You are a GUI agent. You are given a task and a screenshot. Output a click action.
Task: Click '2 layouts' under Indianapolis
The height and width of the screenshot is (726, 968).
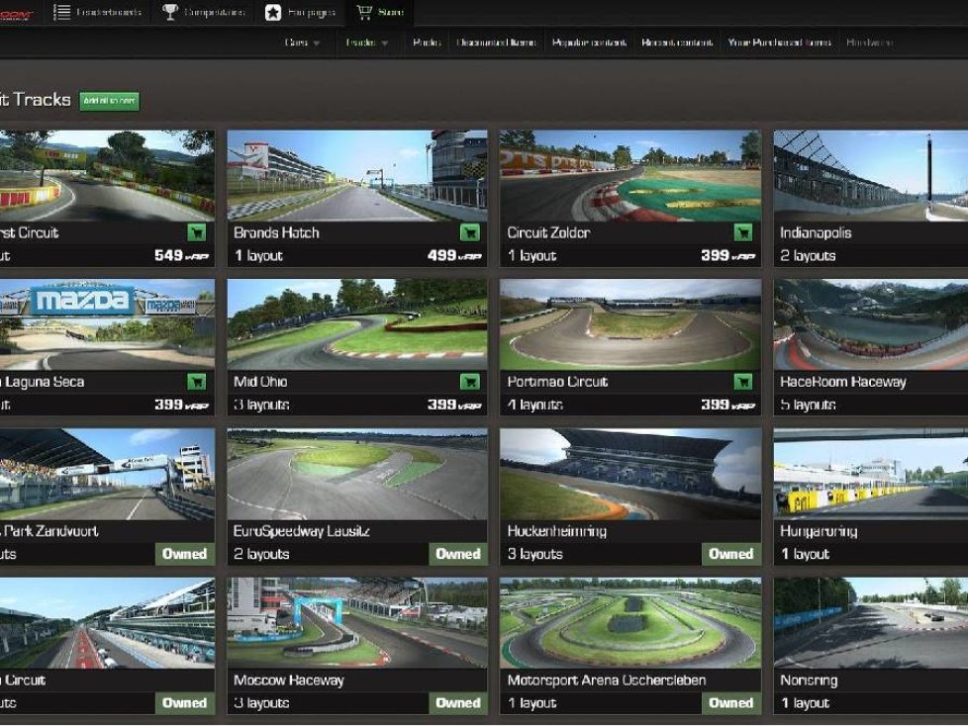808,255
